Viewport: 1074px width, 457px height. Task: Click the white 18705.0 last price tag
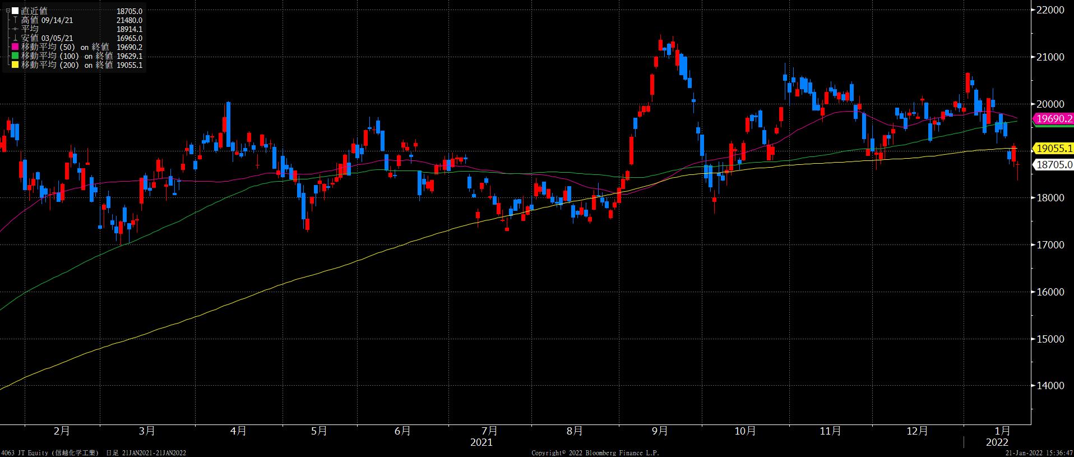click(1054, 165)
